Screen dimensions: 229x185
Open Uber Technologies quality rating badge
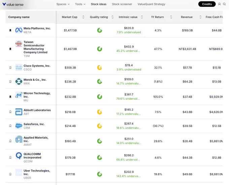100,174
